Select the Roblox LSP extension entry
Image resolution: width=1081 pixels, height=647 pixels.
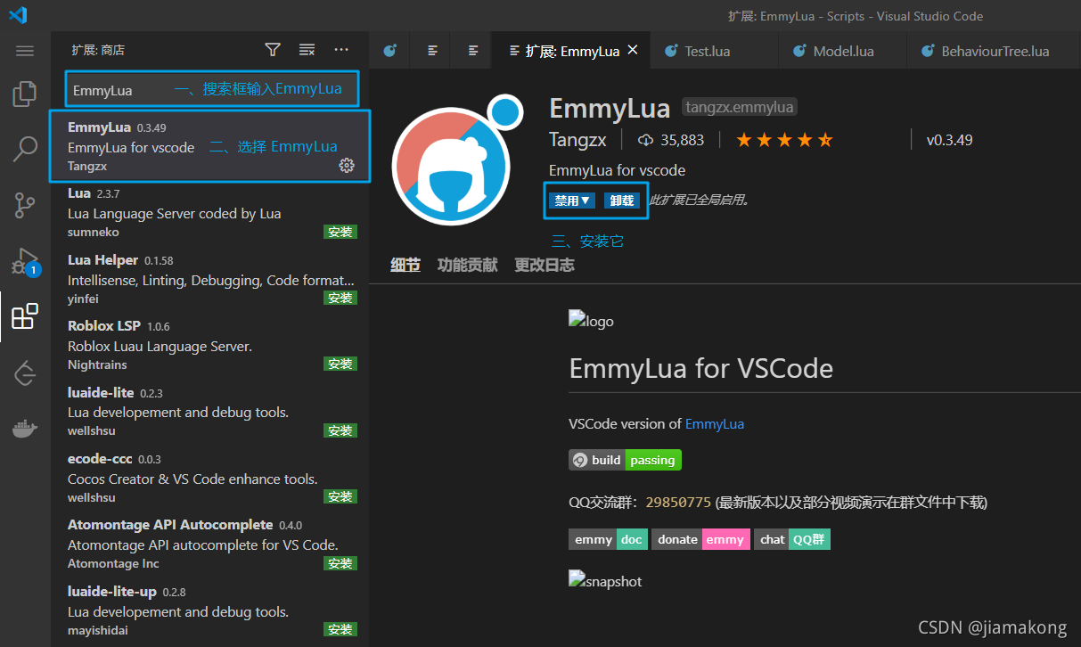209,345
